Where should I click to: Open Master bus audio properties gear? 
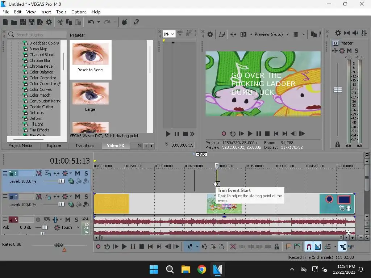pos(338,33)
